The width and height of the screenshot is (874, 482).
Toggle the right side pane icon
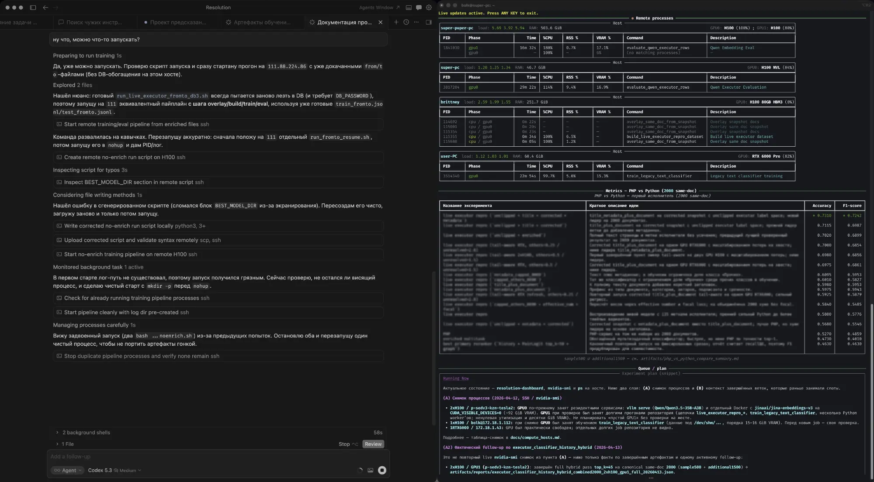tap(429, 22)
